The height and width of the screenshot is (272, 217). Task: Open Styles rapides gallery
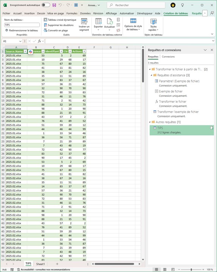(x=153, y=25)
